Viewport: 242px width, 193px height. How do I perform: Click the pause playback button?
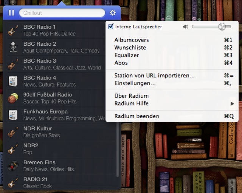click(x=11, y=13)
